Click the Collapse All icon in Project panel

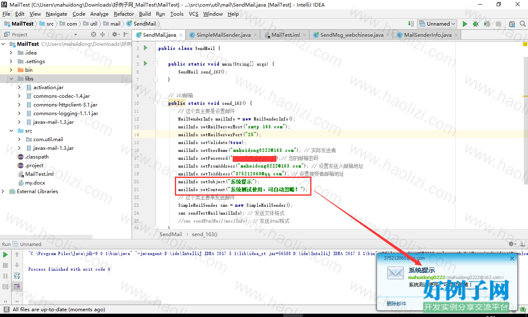pyautogui.click(x=103, y=35)
